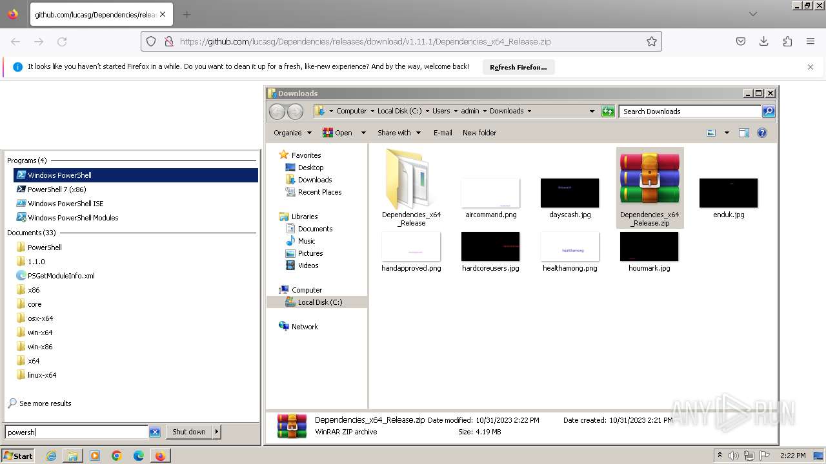Select the Dependencies_x64_Release folder
826x464 pixels.
411,188
